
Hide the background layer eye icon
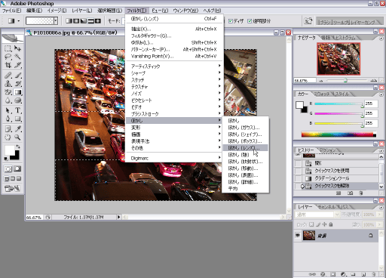pos(298,236)
